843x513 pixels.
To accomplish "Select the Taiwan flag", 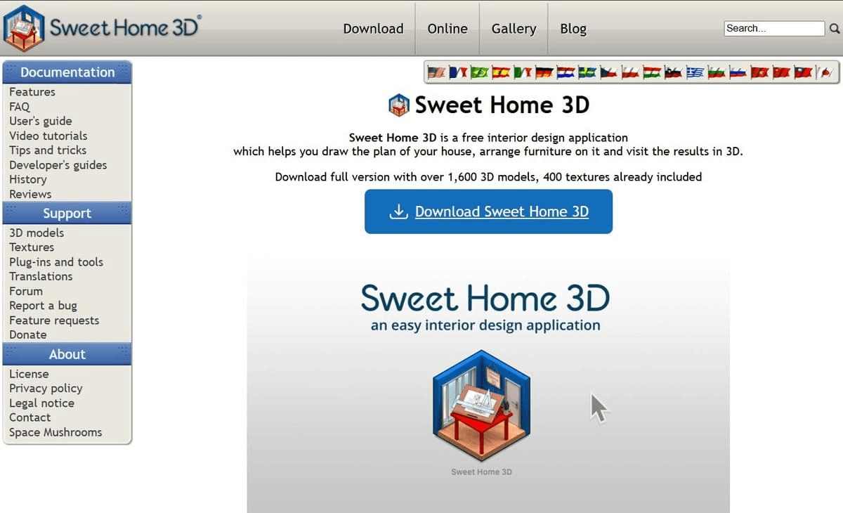I will (x=802, y=72).
